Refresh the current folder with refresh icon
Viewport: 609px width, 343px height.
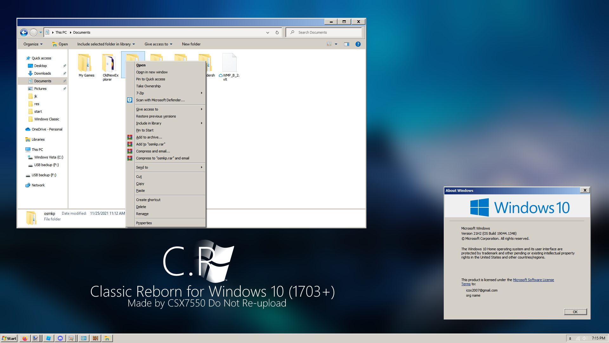coord(277,32)
